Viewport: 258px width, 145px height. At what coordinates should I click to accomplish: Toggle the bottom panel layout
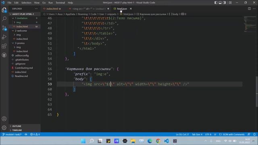click(220, 3)
